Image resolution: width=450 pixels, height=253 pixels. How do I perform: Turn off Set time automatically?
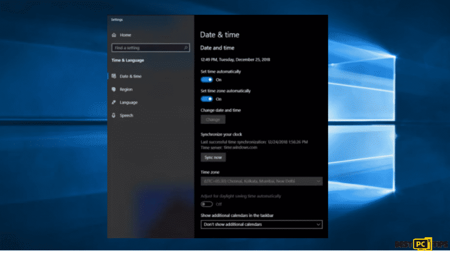(207, 80)
